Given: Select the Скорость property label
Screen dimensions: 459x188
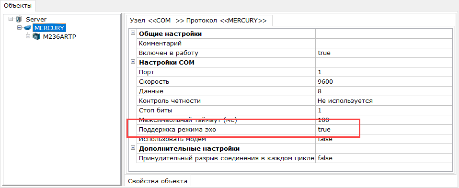Looking at the screenshot, I should pos(154,82).
